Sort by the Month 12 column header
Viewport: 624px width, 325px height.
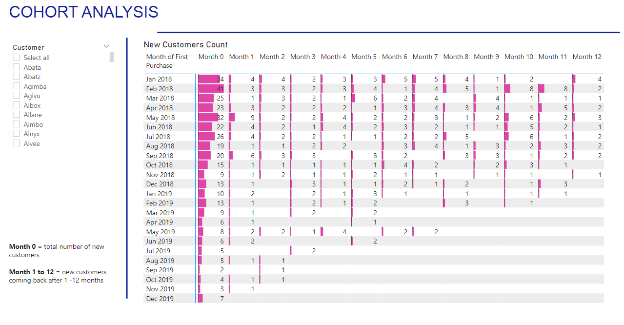click(x=586, y=57)
